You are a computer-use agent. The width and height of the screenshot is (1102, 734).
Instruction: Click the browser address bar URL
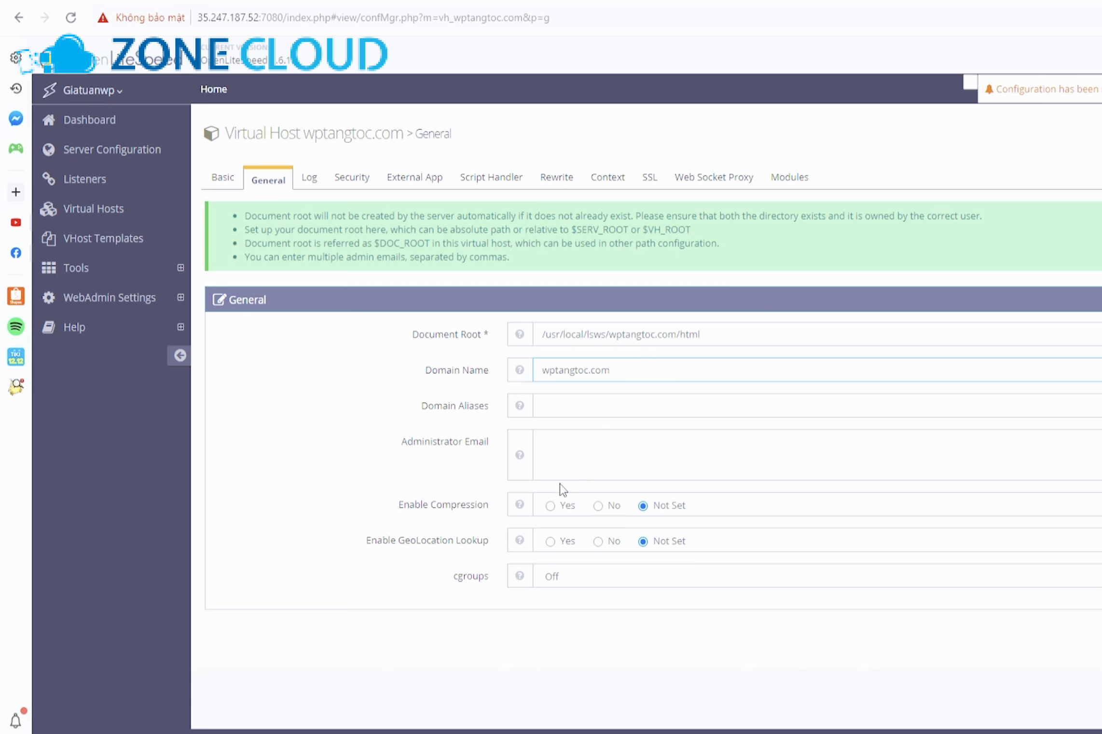click(x=373, y=18)
